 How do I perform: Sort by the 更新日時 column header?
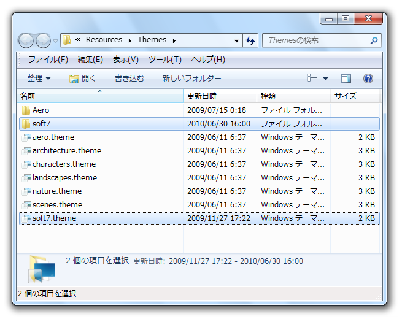tap(220, 96)
